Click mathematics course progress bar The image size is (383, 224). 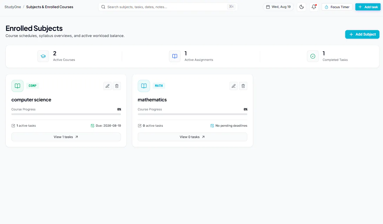pos(193,114)
